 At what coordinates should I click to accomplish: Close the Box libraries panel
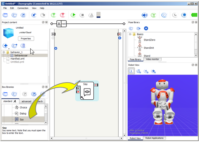coord(46,87)
